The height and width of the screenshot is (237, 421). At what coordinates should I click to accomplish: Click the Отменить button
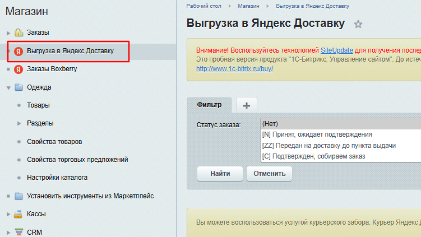[x=269, y=174]
